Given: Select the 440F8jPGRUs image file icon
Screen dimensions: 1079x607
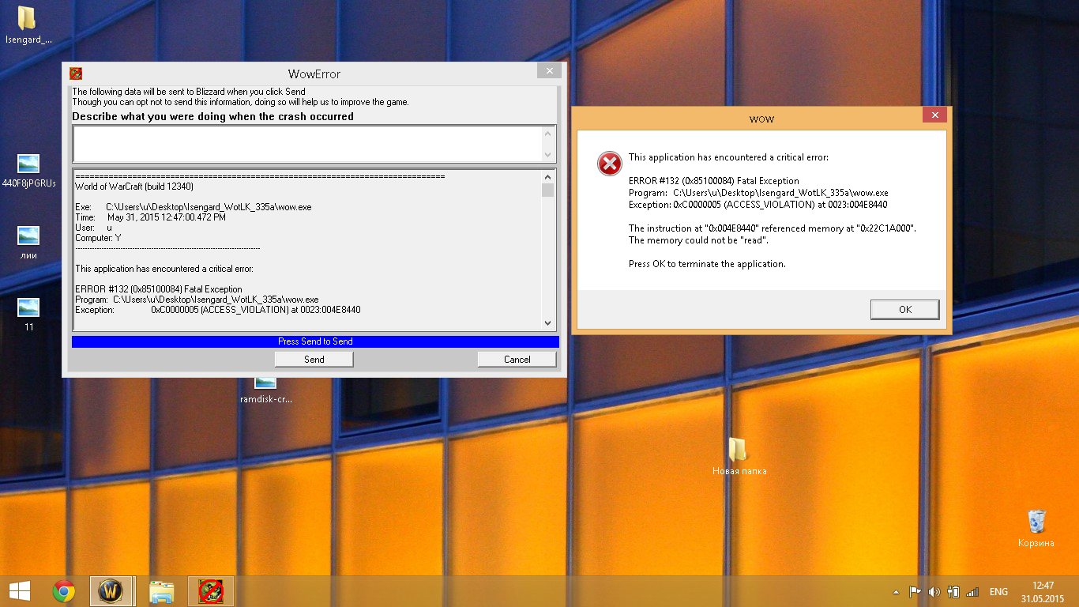Looking at the screenshot, I should tap(28, 171).
